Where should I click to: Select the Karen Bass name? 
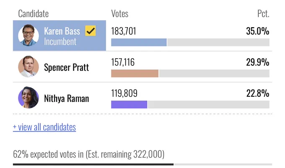62,31
